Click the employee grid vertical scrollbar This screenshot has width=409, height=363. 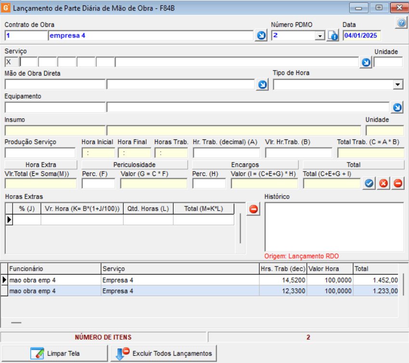pos(403,284)
